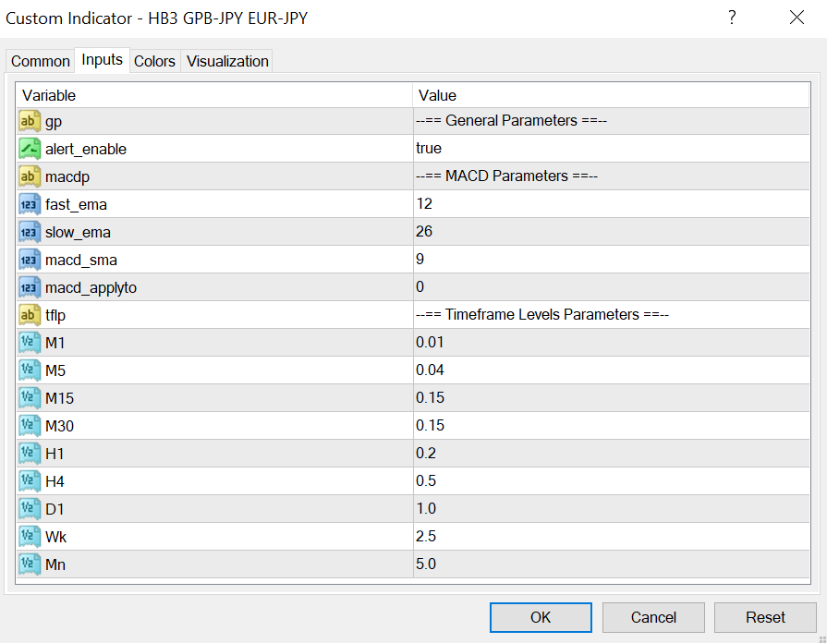Select the macd_sma value field
This screenshot has width=827, height=643.
click(610, 260)
